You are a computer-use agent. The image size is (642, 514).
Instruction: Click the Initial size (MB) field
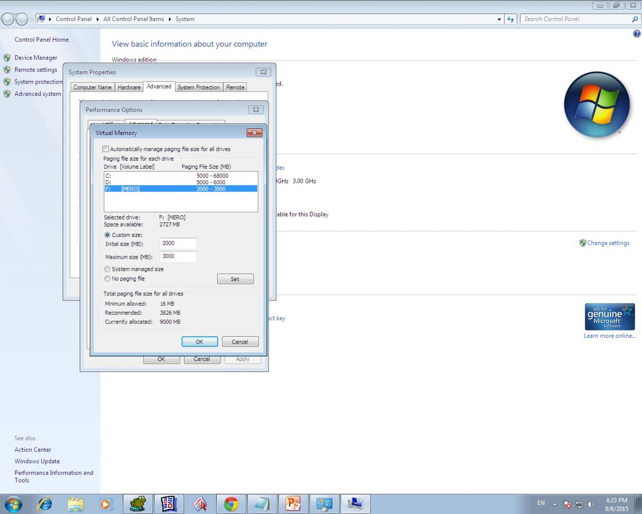(x=178, y=244)
